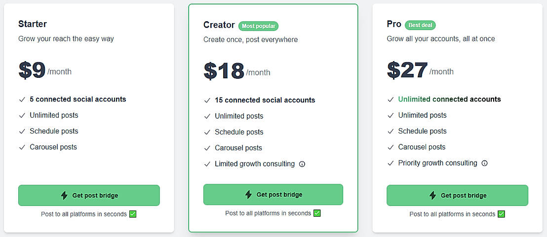Click the $18 price on Creator plan
The width and height of the screenshot is (547, 237).
pyautogui.click(x=224, y=71)
